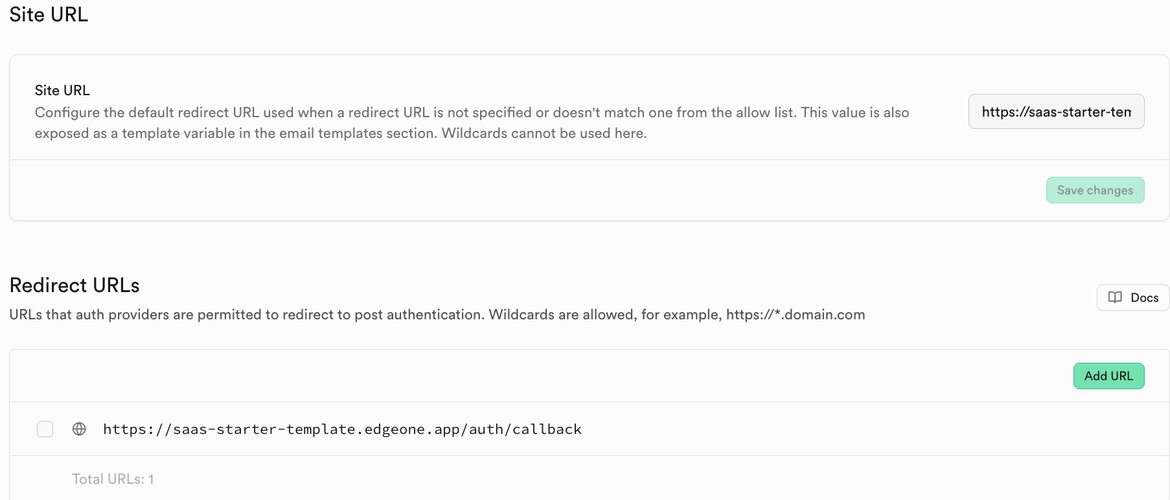The height and width of the screenshot is (500, 1170).
Task: Click the 'Configure the default redirect URL' description
Action: [472, 113]
